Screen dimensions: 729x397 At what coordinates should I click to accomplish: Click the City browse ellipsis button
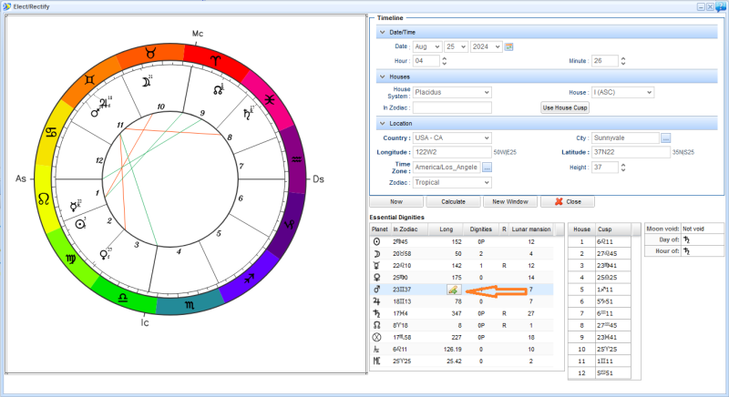(x=666, y=137)
